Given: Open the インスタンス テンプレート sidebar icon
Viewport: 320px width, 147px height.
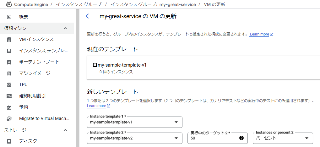Looking at the screenshot, I should [9, 51].
